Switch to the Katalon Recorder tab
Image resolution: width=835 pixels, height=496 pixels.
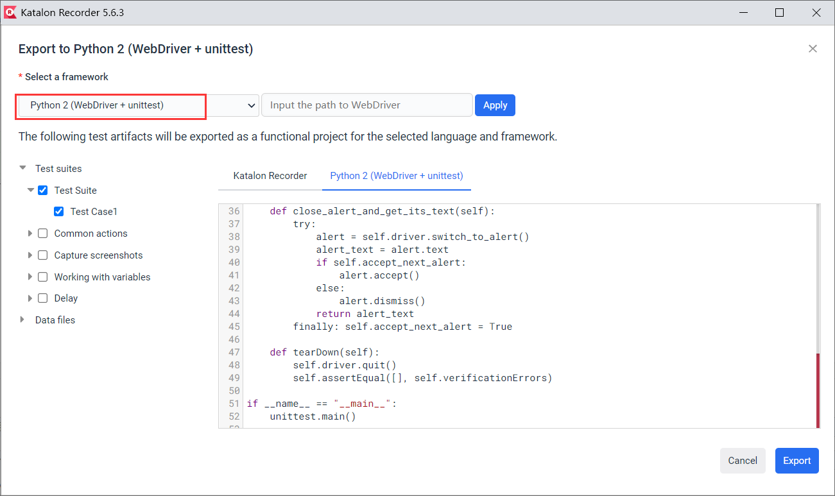click(270, 176)
